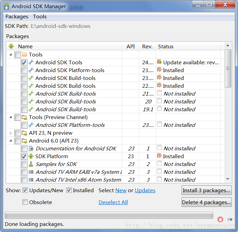238x232 pixels.
Task: Toggle the Updates/New show checkbox
Action: tap(25, 190)
